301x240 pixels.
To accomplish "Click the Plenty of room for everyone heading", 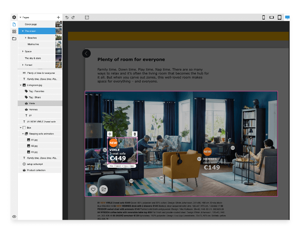I will (x=131, y=59).
